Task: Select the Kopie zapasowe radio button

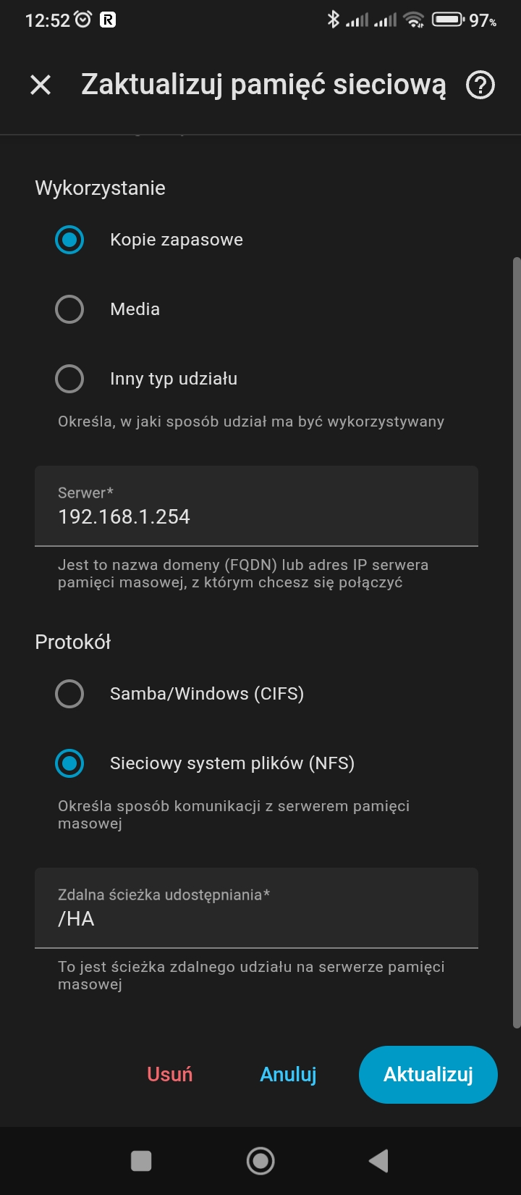Action: click(x=69, y=240)
